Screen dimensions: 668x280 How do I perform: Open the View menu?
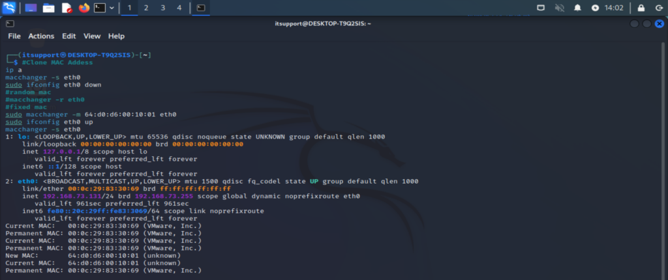92,36
